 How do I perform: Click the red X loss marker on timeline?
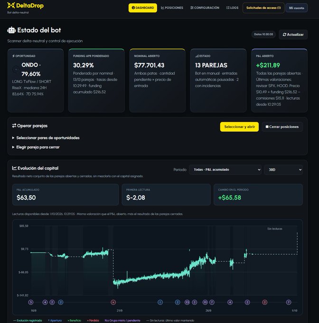click(x=113, y=302)
